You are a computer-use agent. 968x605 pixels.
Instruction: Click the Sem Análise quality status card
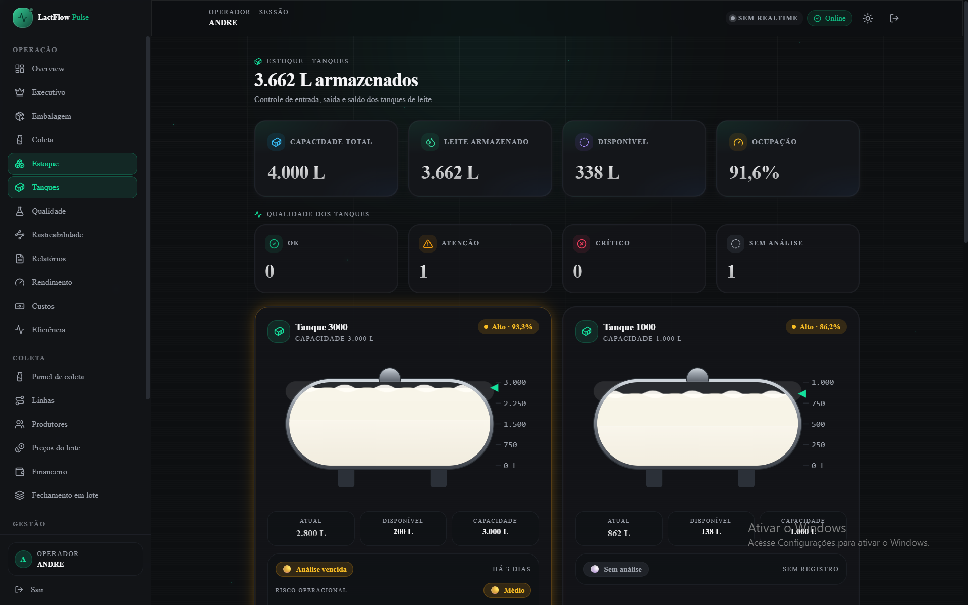coord(788,259)
